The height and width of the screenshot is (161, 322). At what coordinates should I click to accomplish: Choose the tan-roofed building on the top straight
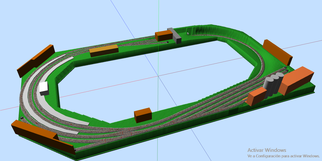point(104,51)
